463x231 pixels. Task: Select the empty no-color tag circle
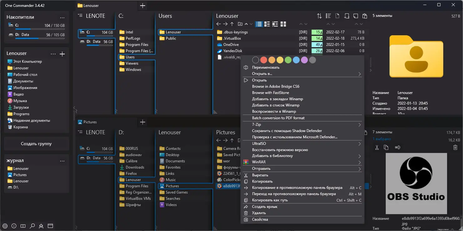(256, 60)
